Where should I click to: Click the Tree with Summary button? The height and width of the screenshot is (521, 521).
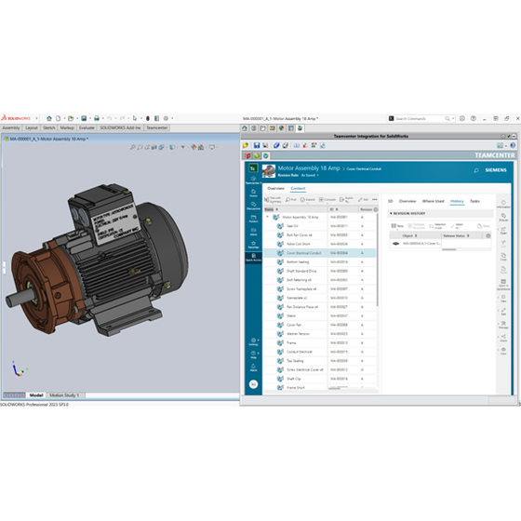tap(273, 200)
